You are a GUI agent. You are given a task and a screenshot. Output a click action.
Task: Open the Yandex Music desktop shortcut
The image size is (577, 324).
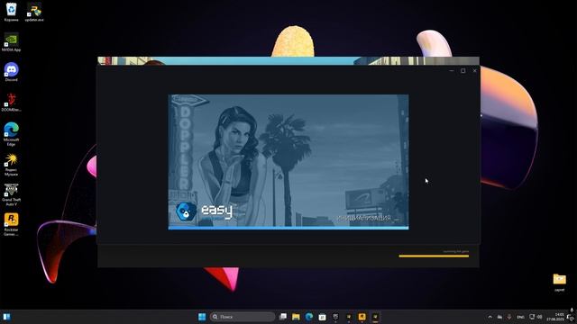tap(11, 164)
